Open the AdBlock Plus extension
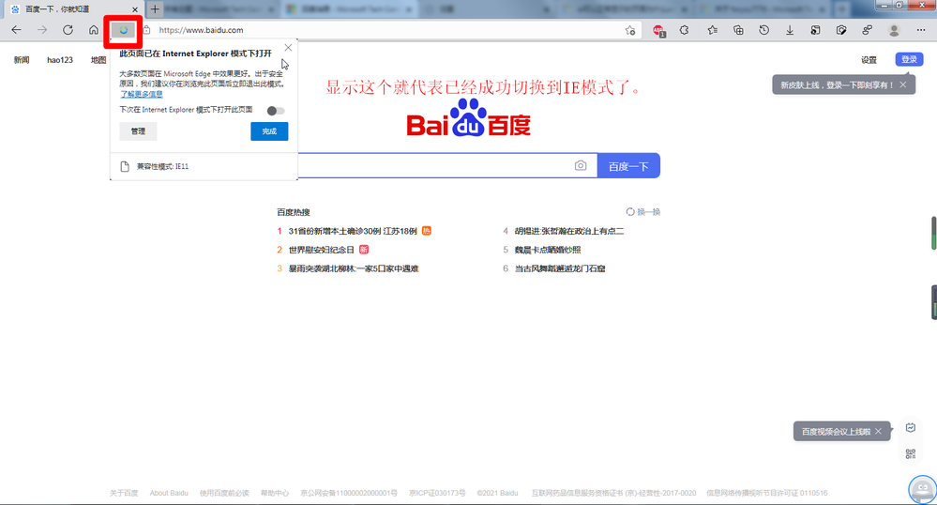Image resolution: width=937 pixels, height=505 pixels. (x=658, y=31)
